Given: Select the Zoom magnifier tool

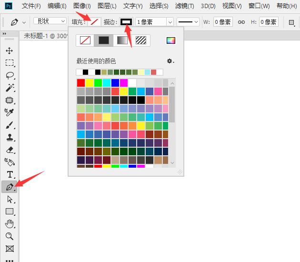Looking at the screenshot, I should [10, 236].
